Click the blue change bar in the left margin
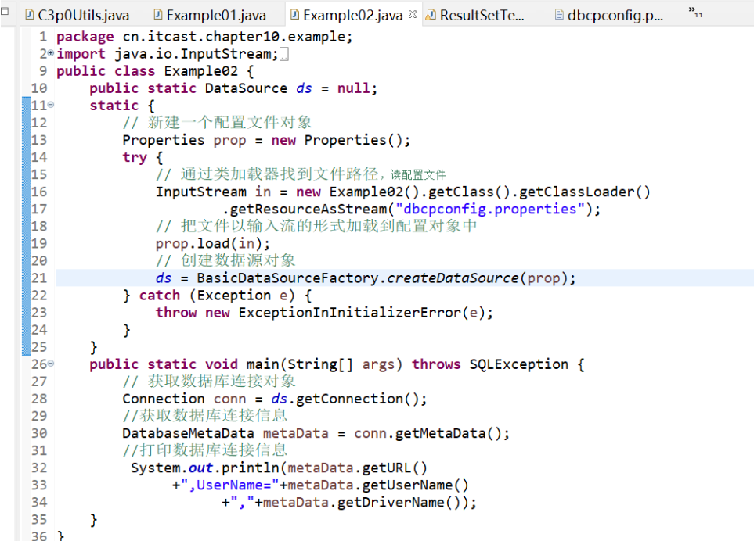Image resolution: width=754 pixels, height=541 pixels. tap(26, 219)
